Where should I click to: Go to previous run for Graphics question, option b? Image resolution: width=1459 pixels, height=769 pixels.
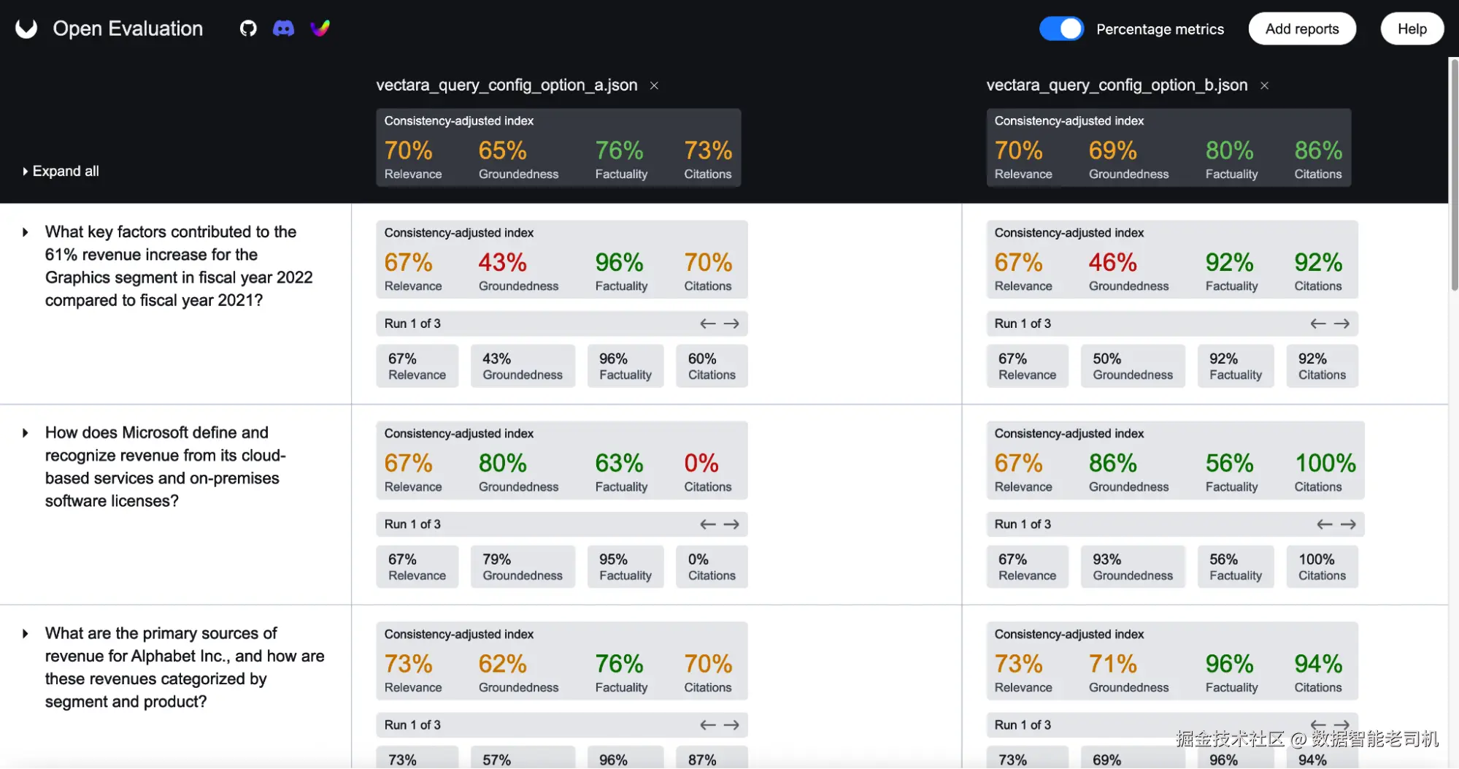1317,324
